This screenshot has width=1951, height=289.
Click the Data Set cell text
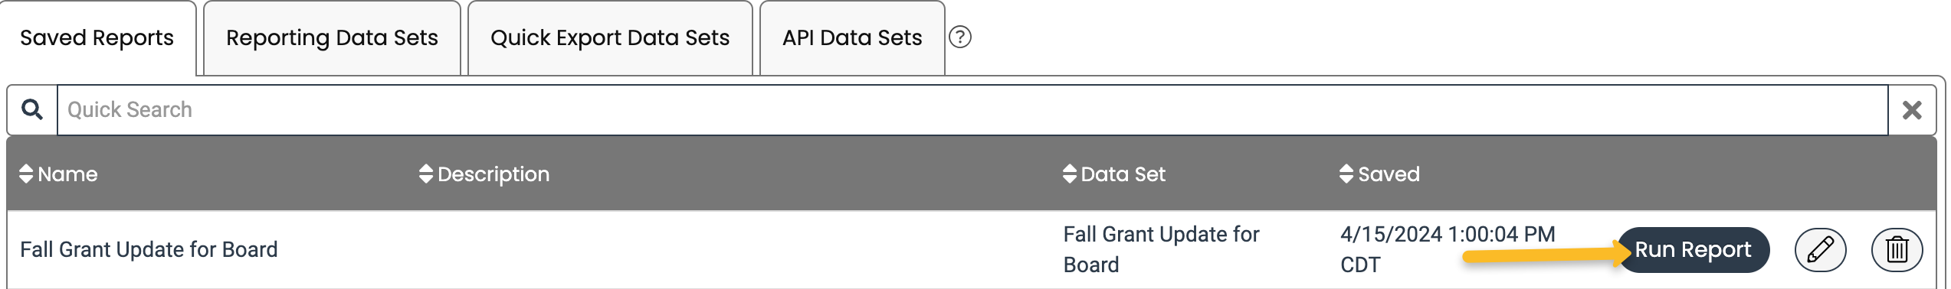pyautogui.click(x=1161, y=249)
